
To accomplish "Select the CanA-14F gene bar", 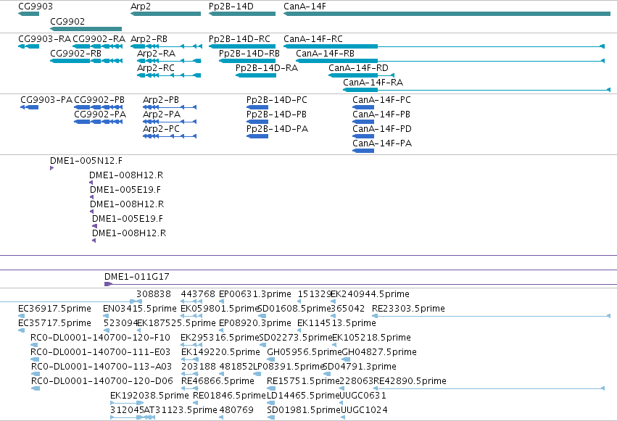I will [x=447, y=14].
